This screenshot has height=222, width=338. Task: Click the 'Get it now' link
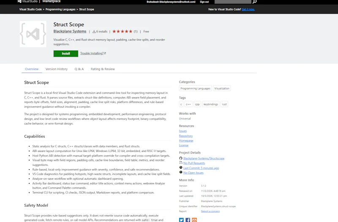point(248,9)
